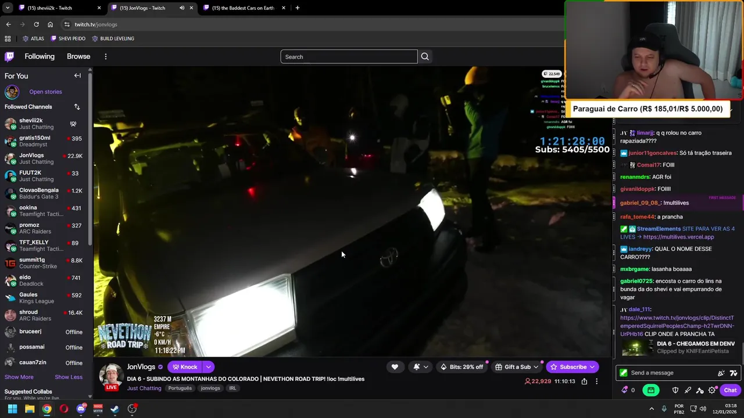Screen dimensions: 744x418
Task: Click the heart follow button
Action: click(395, 367)
